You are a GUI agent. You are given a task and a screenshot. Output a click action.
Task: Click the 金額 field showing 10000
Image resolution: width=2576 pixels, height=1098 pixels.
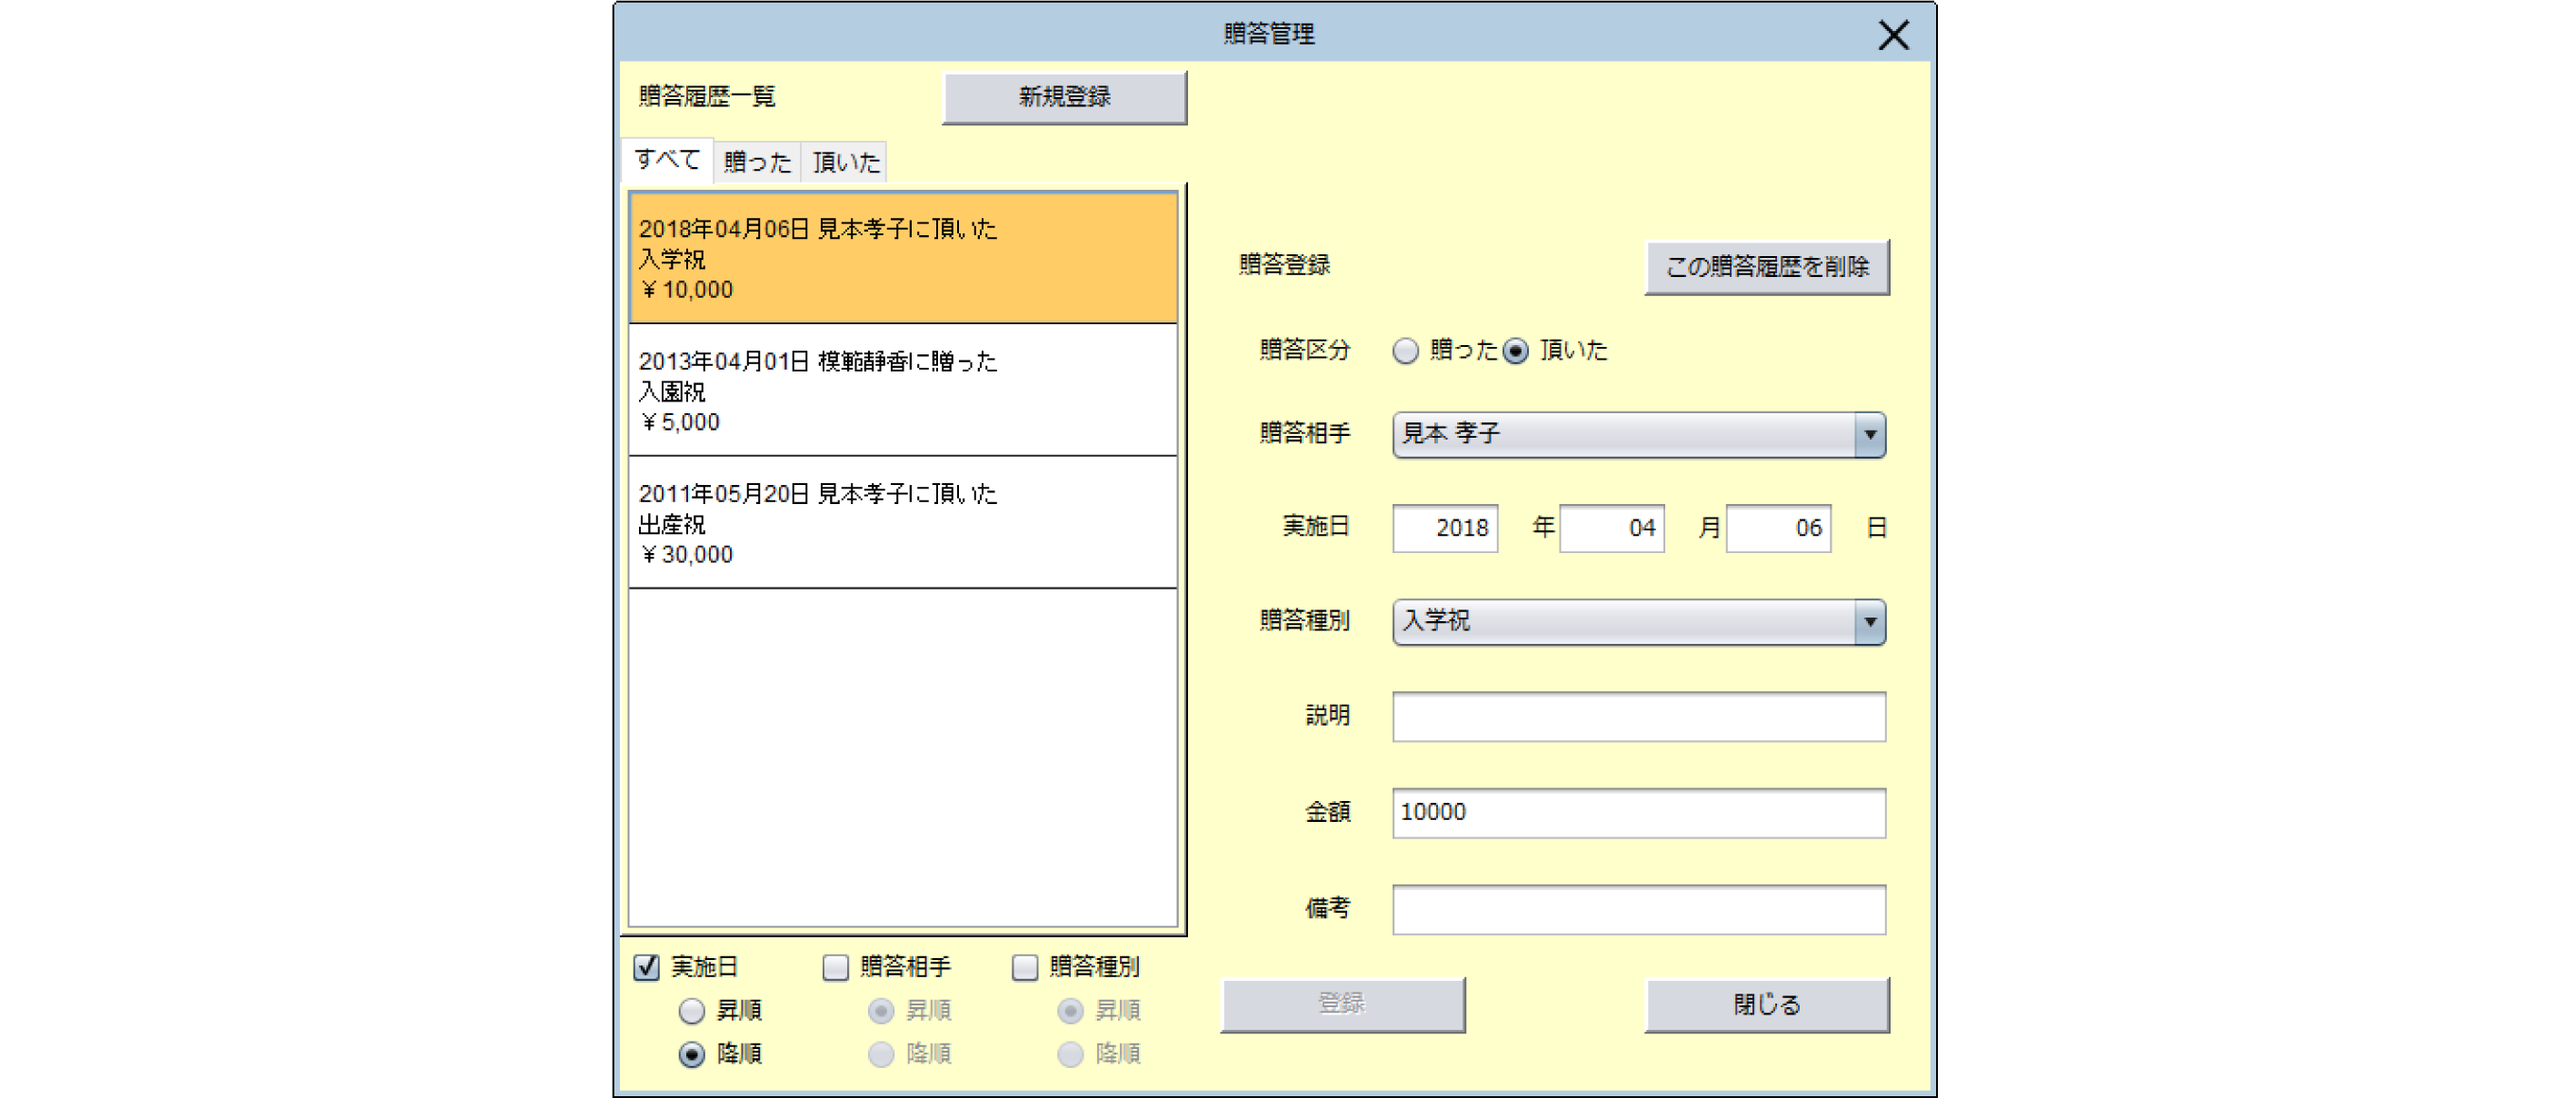point(1638,812)
